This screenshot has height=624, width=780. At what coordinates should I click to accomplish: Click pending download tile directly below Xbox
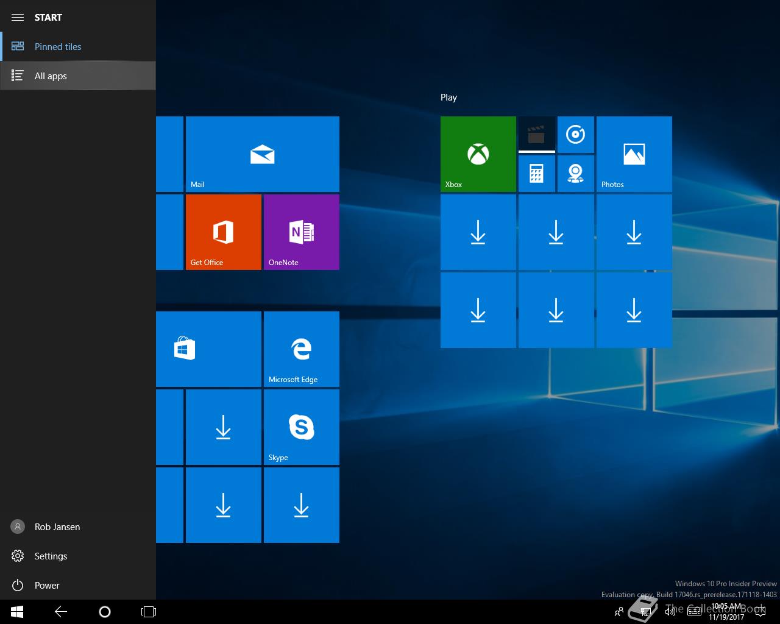click(478, 232)
